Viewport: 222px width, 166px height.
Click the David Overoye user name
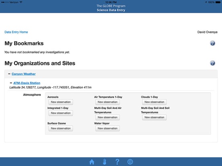click(x=207, y=32)
